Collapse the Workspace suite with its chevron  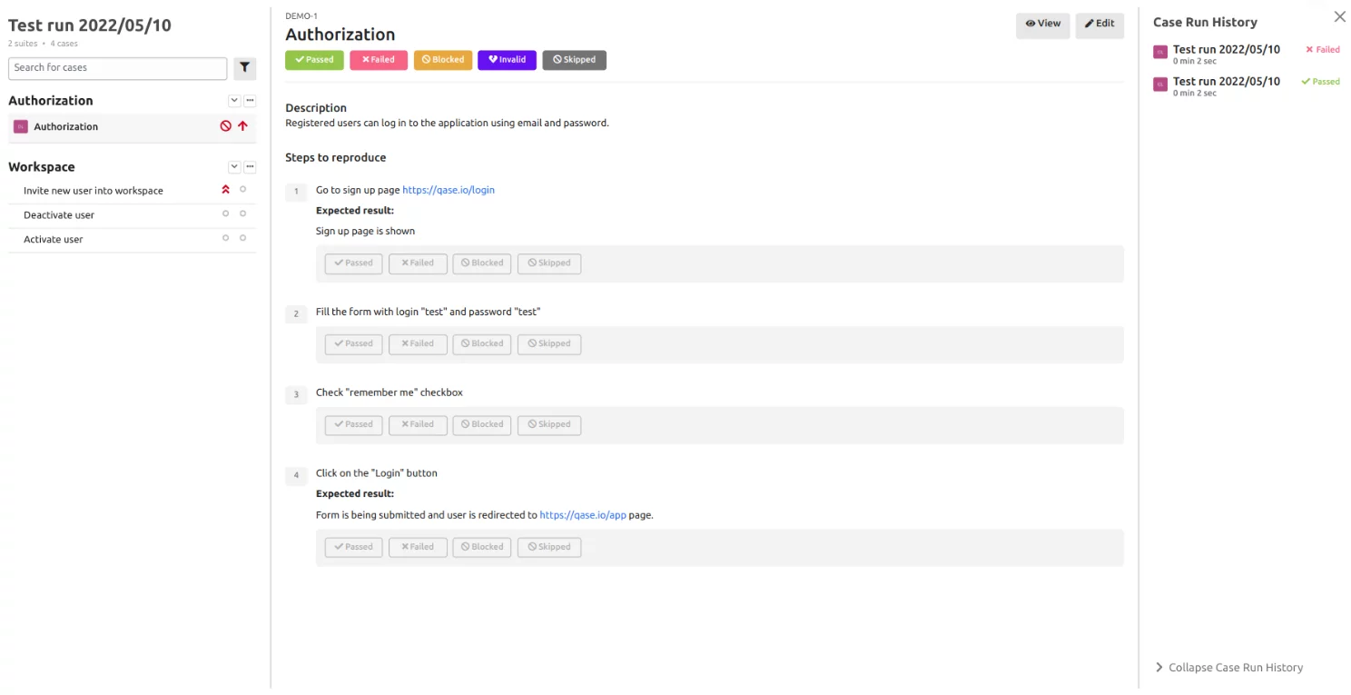tap(234, 167)
